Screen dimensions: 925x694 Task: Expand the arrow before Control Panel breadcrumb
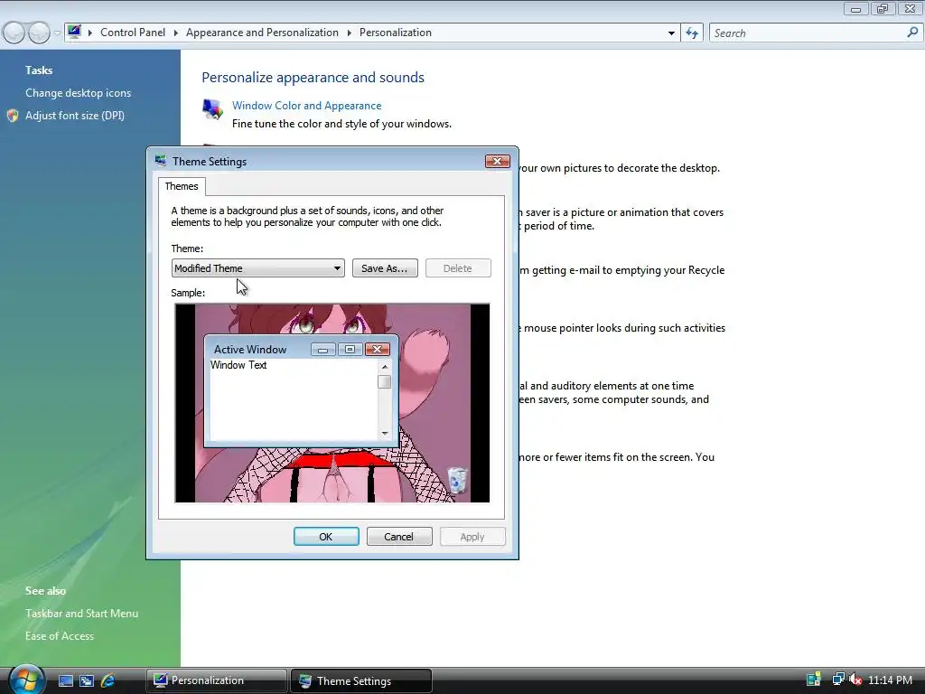(90, 33)
